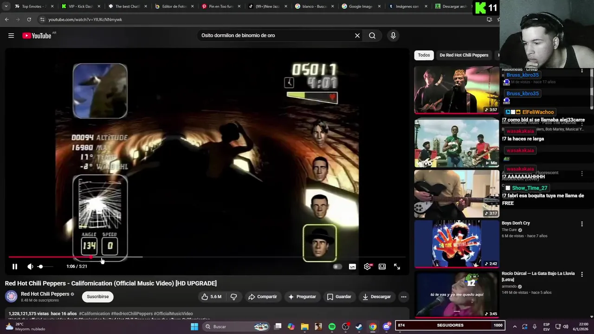Dislike the video
This screenshot has height=334, width=594.
coord(234,297)
